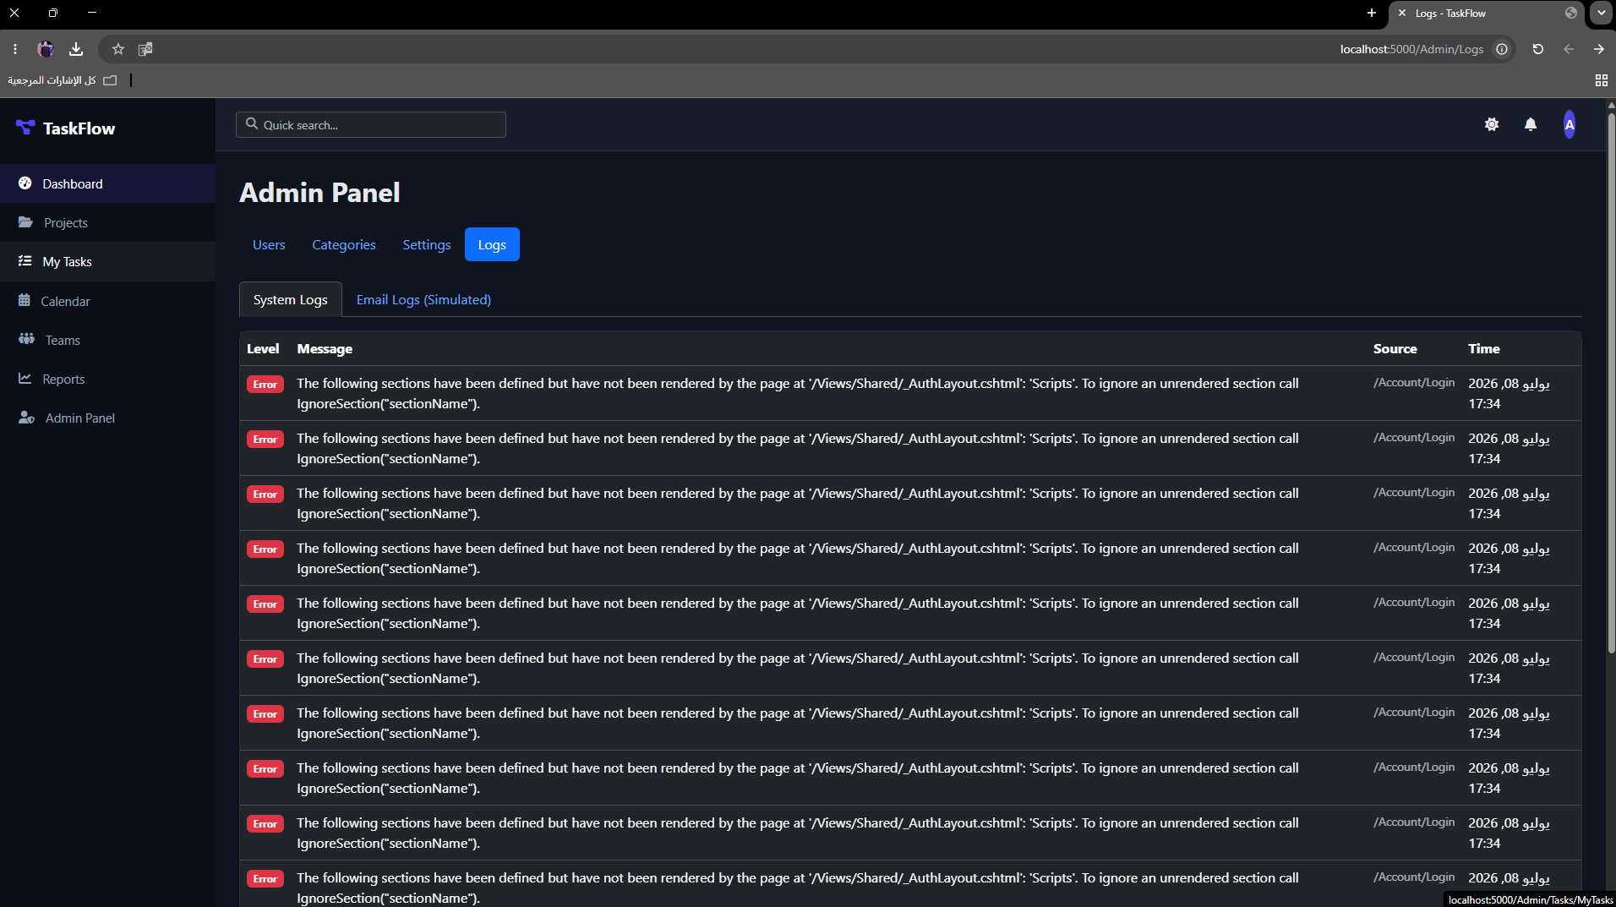View site information icon in address bar
1616x907 pixels.
point(1502,49)
